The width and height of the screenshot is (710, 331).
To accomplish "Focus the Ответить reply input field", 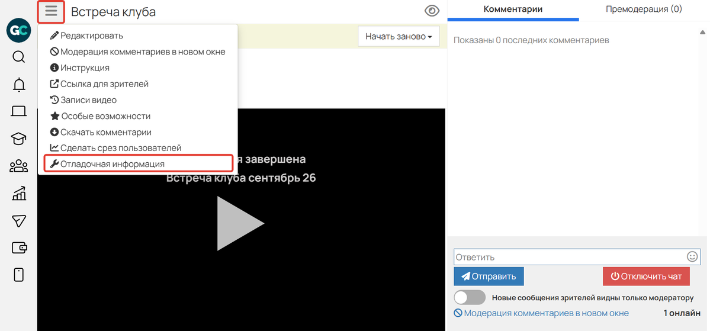I will (570, 257).
